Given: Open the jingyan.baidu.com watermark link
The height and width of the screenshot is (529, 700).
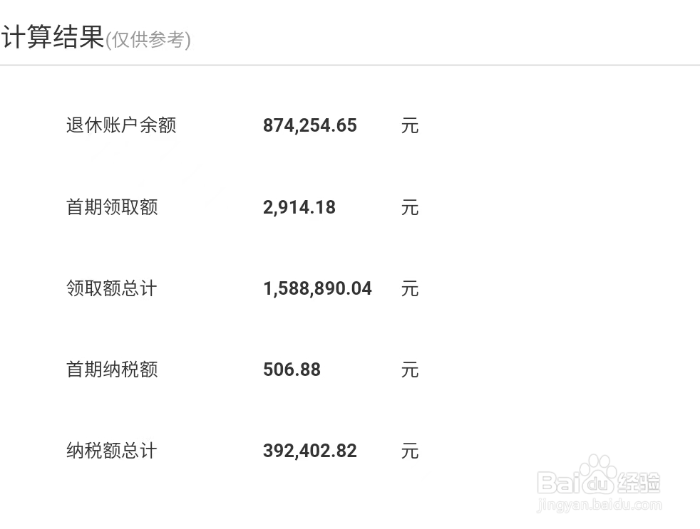Looking at the screenshot, I should [599, 505].
